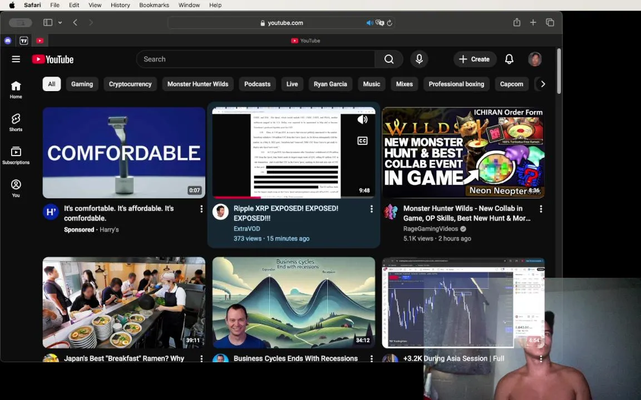The image size is (641, 400).
Task: Filter by Gaming chip
Action: pos(82,84)
